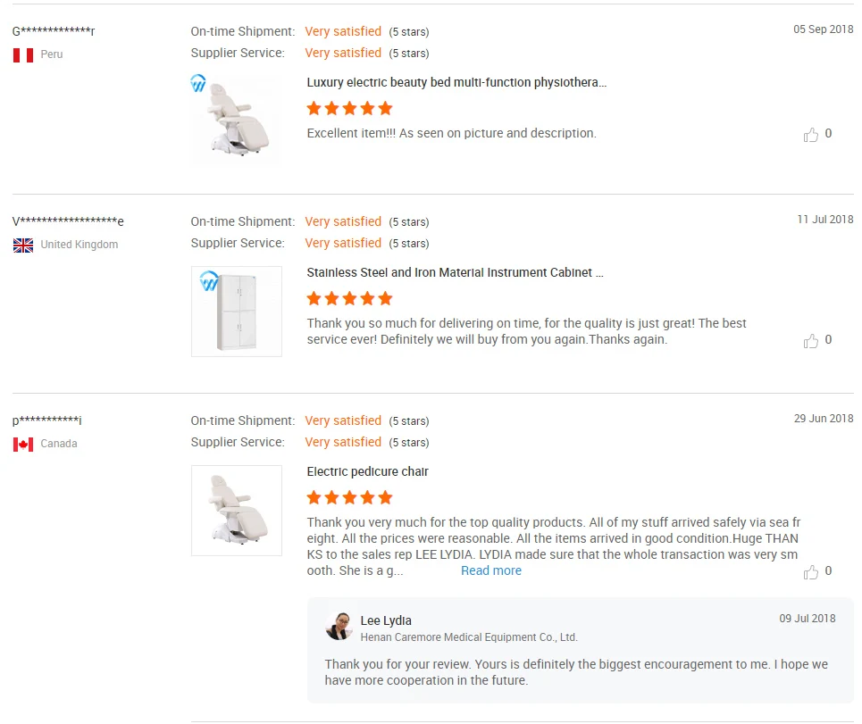Image resolution: width=862 pixels, height=724 pixels.
Task: Click thumbs-up on Canada pedicure chair review
Action: point(811,572)
